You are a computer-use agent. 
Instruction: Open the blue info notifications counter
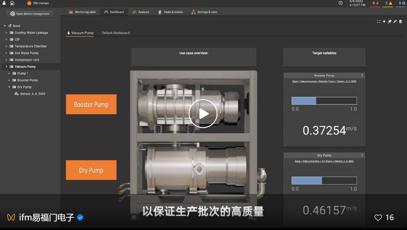point(402,3)
